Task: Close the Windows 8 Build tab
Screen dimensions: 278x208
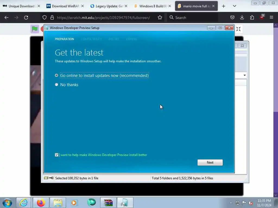Action: (x=170, y=6)
